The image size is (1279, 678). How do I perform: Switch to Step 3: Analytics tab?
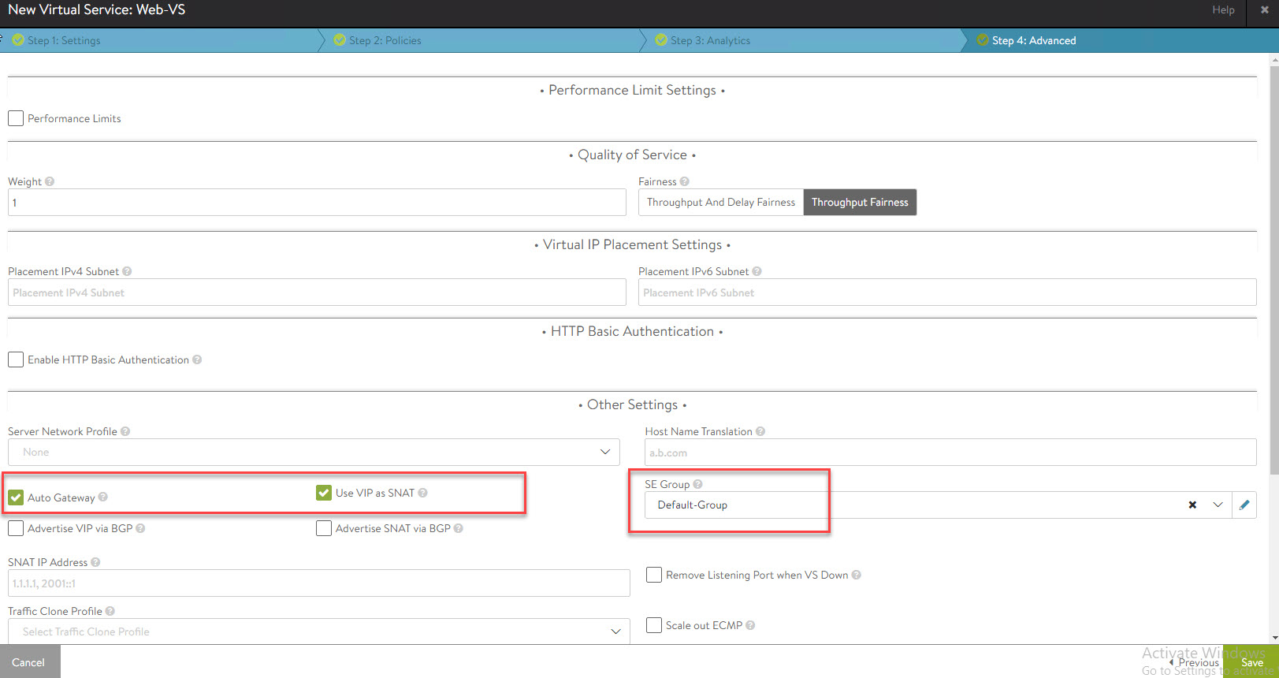pos(709,40)
